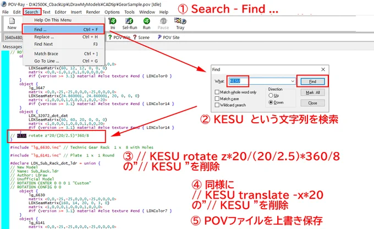
Task: Enable Wildcard search checkbox
Action: pos(217,105)
